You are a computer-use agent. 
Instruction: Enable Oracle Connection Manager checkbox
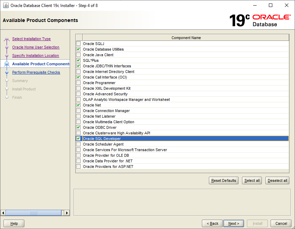(78, 111)
